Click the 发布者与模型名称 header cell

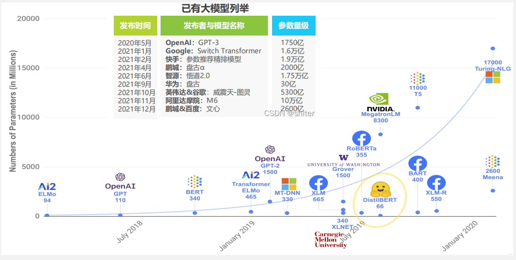pos(214,25)
